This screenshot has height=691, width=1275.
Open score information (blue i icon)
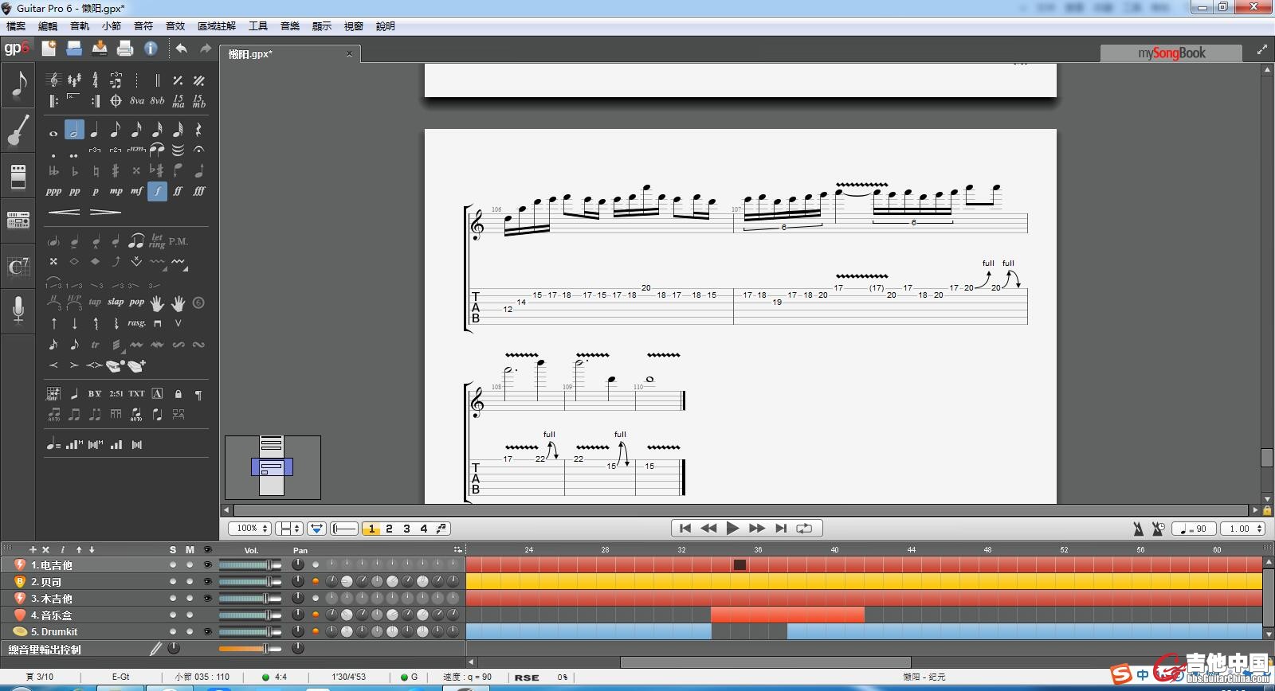click(151, 49)
